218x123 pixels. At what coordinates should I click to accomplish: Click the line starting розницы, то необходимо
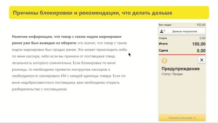pyautogui.click(x=61, y=69)
